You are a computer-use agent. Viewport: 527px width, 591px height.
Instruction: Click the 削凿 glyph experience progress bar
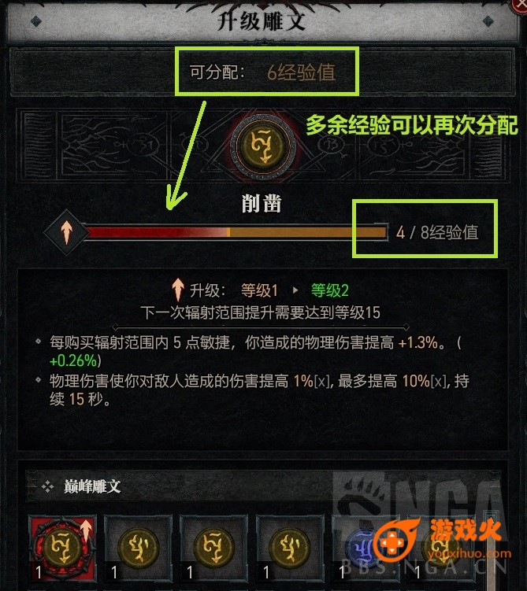point(237,232)
